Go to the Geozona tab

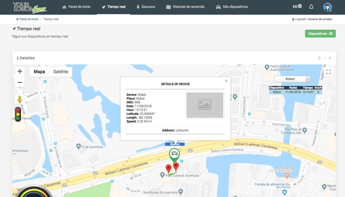145,7
